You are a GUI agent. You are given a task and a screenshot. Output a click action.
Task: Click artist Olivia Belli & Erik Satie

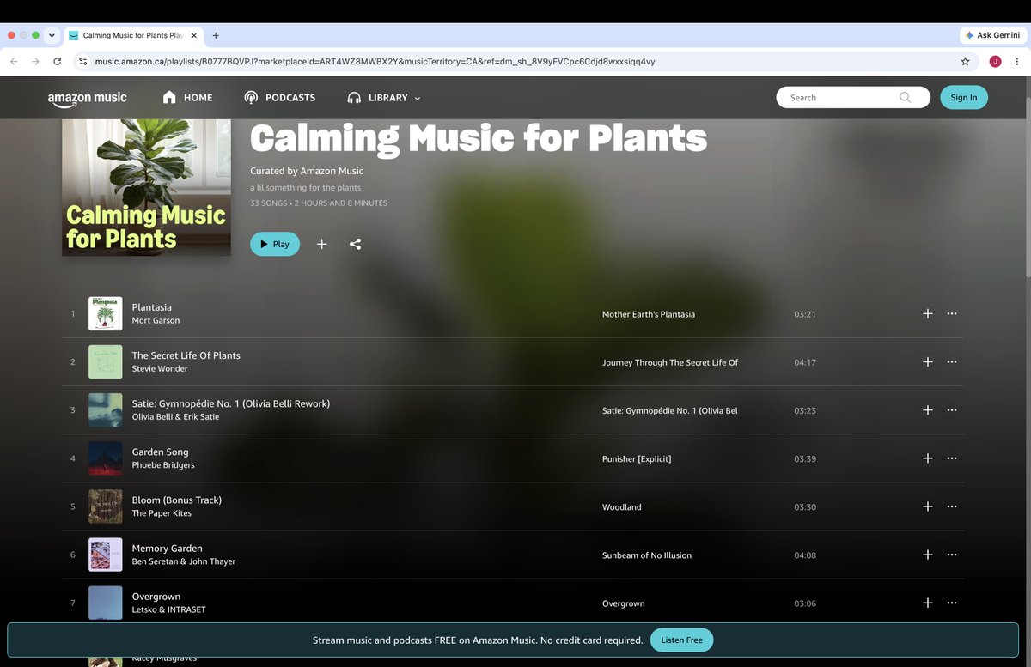tap(175, 417)
